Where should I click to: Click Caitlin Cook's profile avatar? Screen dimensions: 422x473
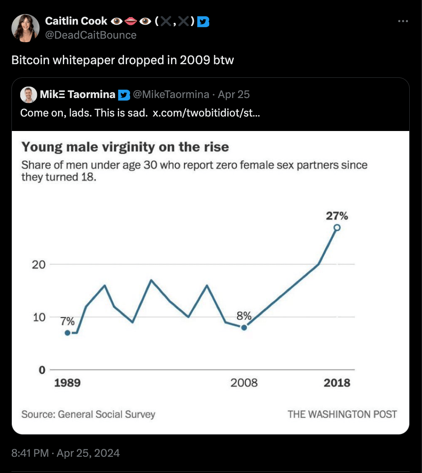click(x=25, y=28)
